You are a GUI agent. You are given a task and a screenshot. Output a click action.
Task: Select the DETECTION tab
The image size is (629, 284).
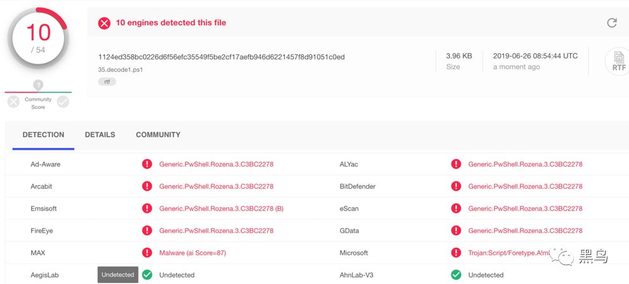(43, 135)
